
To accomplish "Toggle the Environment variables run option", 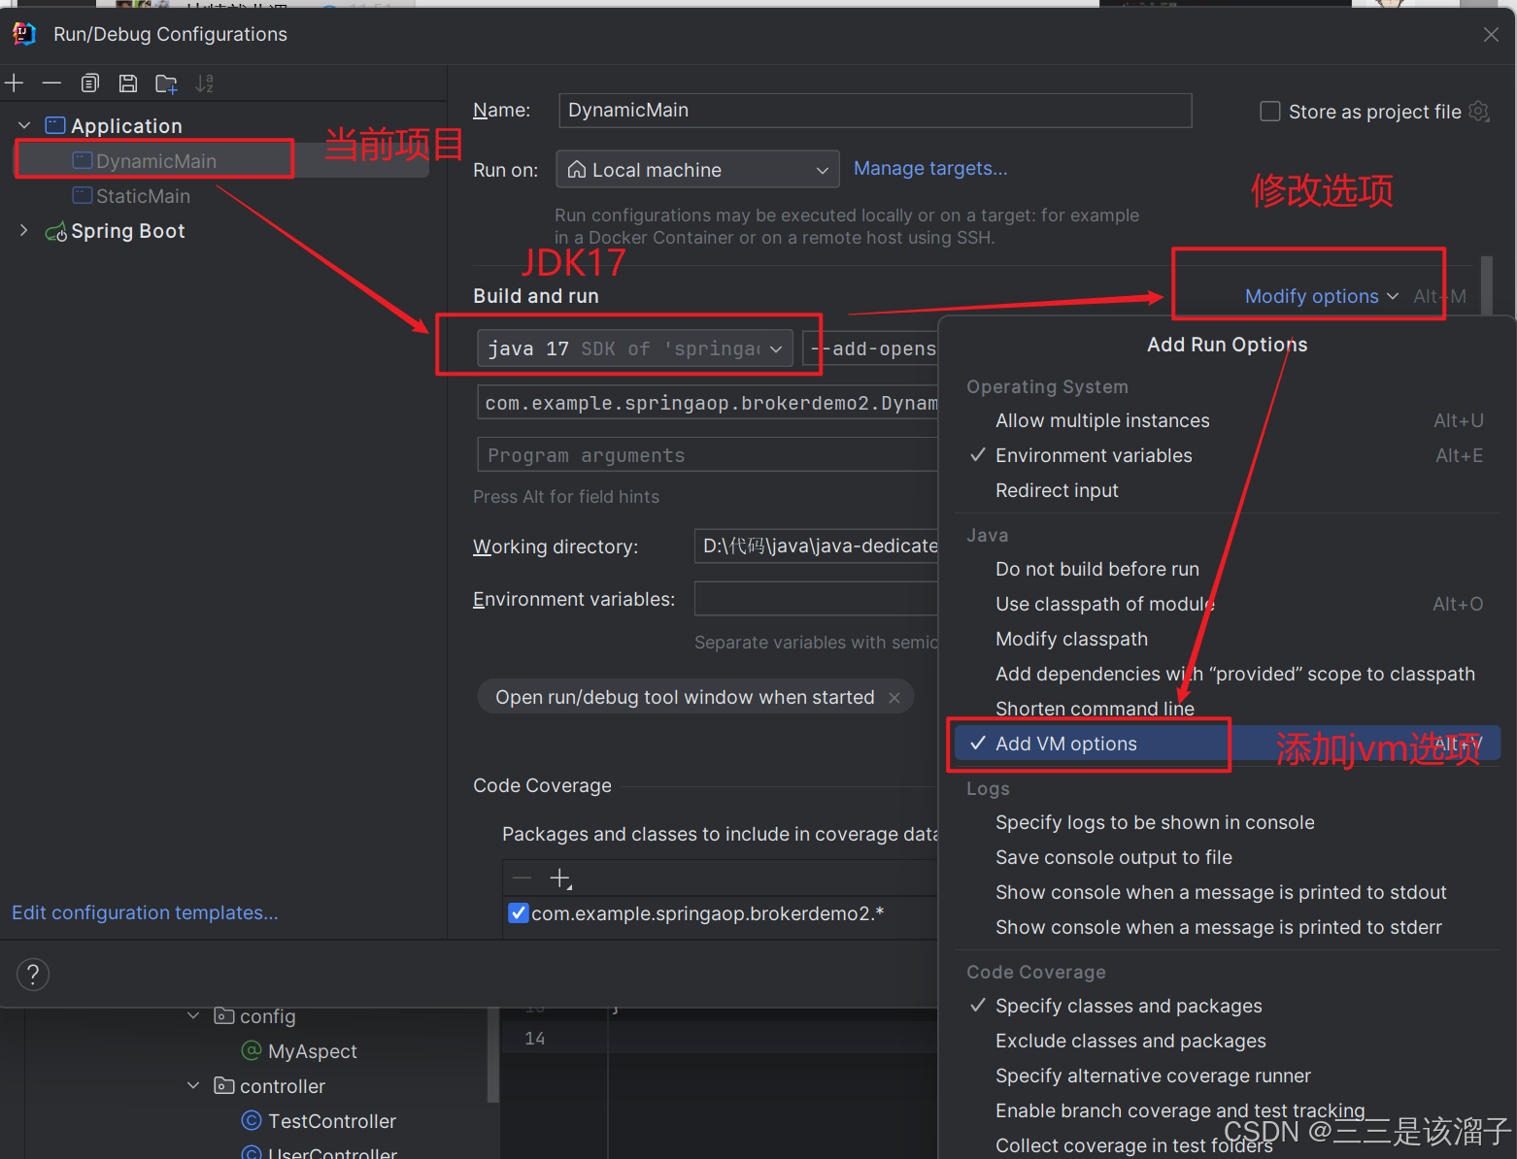I will point(1093,454).
